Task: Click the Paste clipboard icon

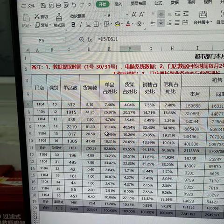Action: coord(26,18)
